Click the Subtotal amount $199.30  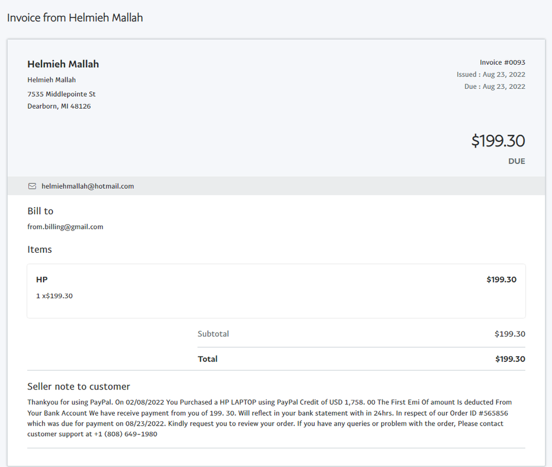coord(510,334)
